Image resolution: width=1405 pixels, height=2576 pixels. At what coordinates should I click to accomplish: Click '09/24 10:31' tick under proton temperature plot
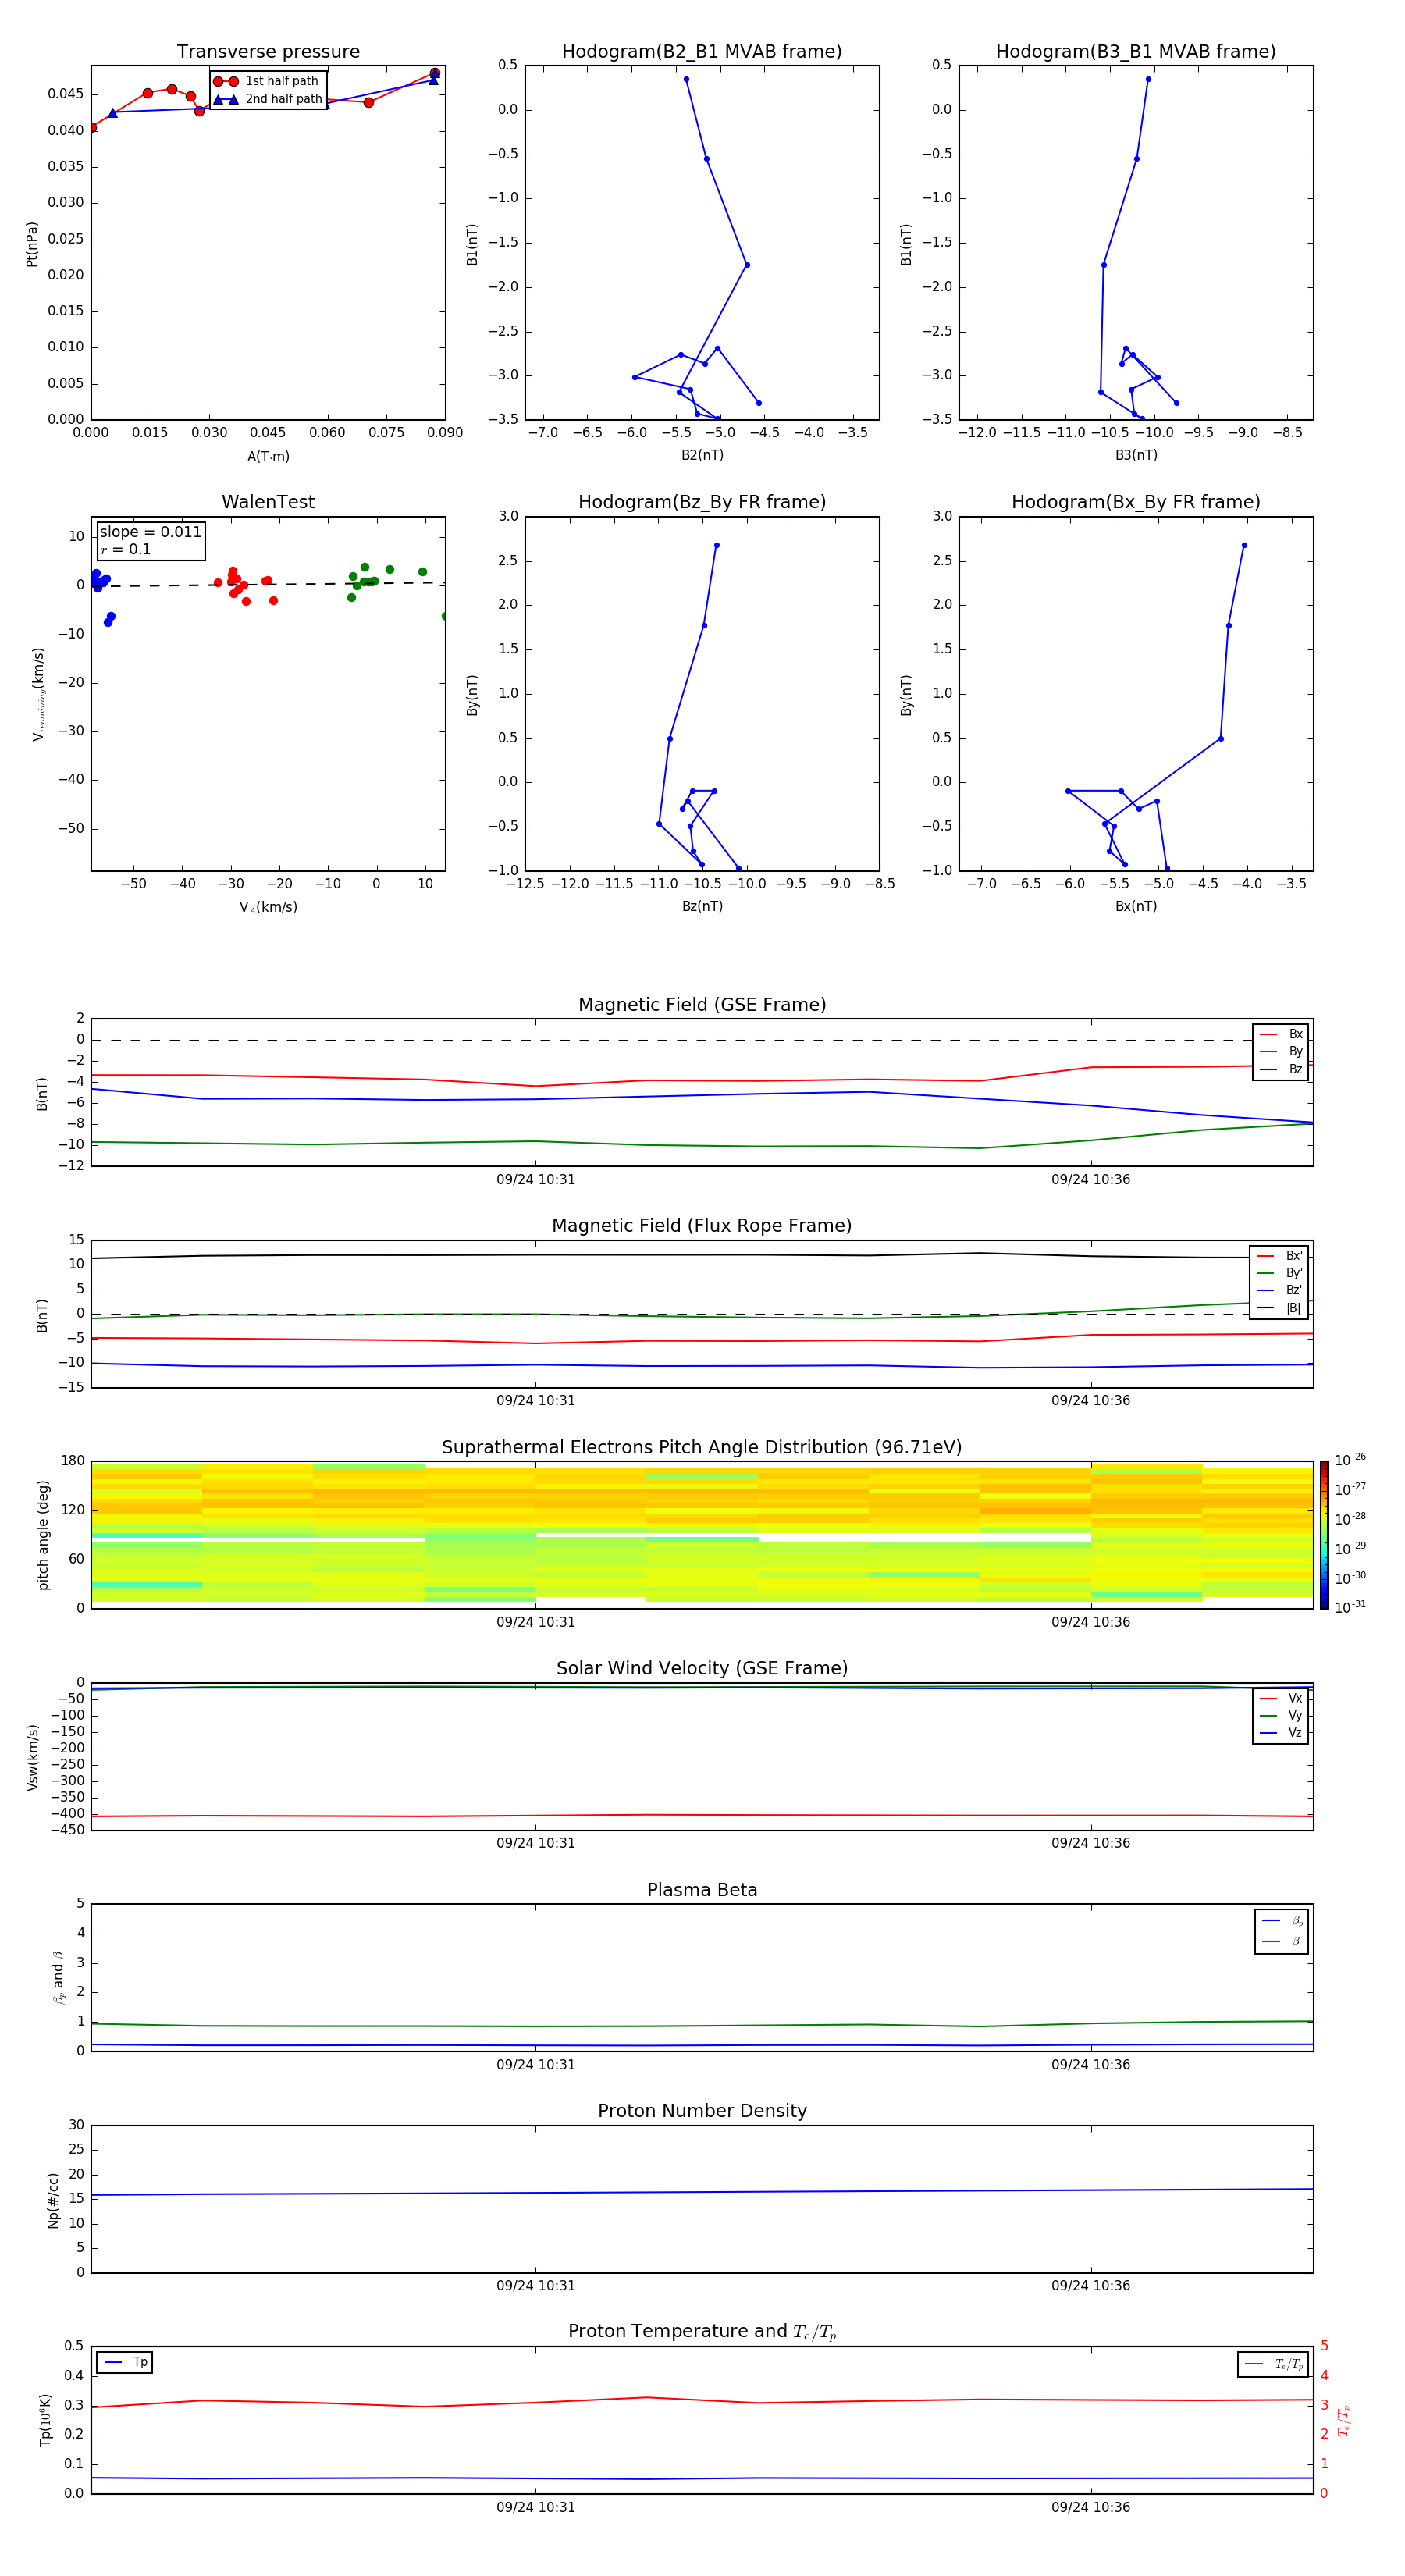pyautogui.click(x=536, y=2507)
